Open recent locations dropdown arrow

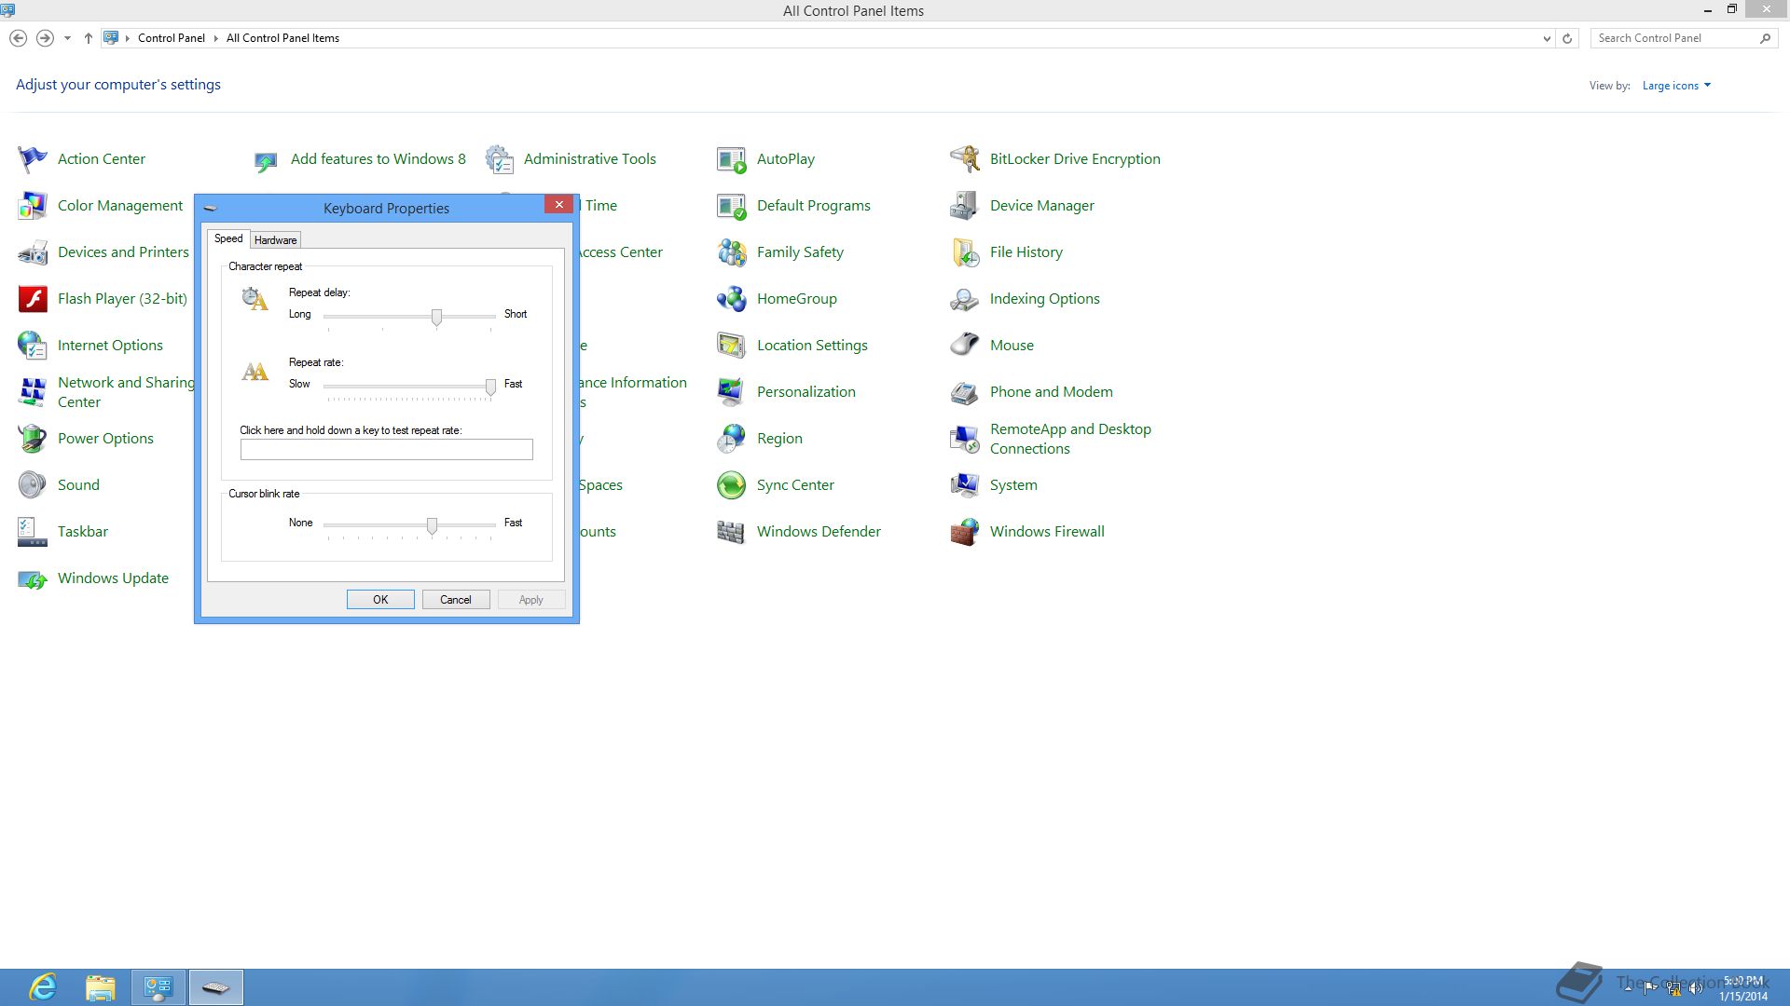click(67, 38)
